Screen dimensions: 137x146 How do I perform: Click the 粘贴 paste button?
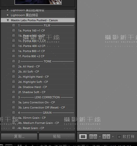(x=57, y=137)
